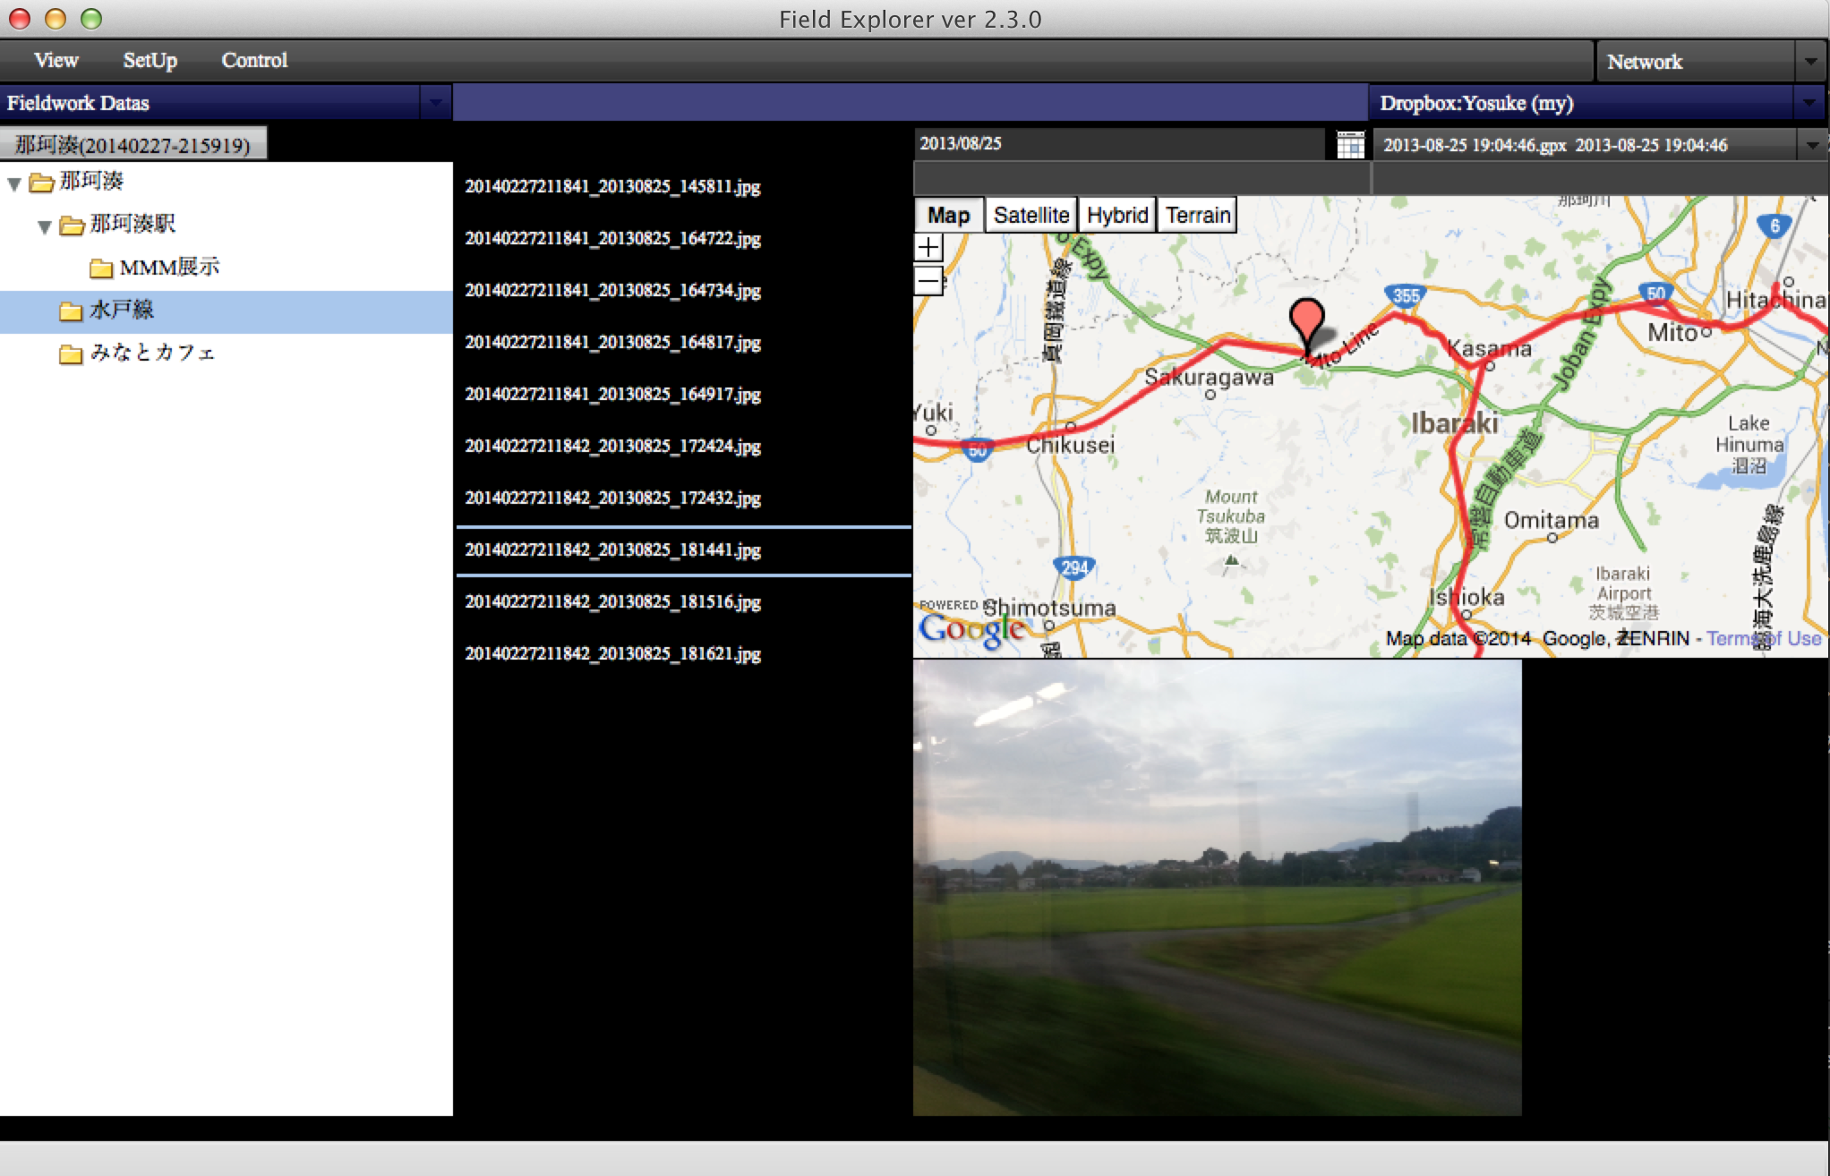Switch map to Terrain view
1830x1176 pixels.
point(1197,216)
